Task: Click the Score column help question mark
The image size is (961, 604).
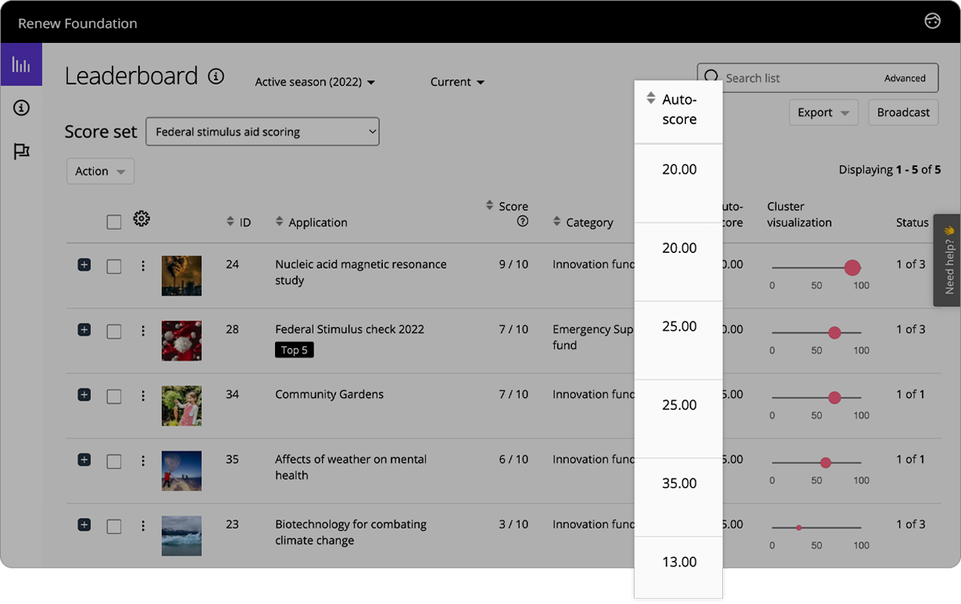Action: [x=522, y=221]
